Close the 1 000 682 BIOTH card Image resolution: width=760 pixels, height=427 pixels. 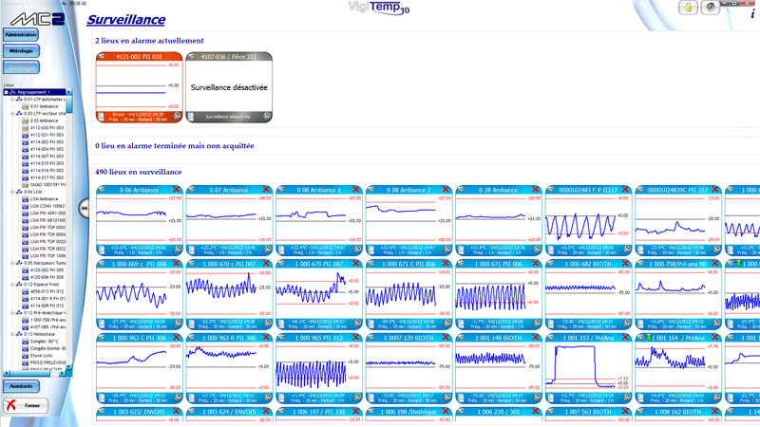[x=625, y=264]
